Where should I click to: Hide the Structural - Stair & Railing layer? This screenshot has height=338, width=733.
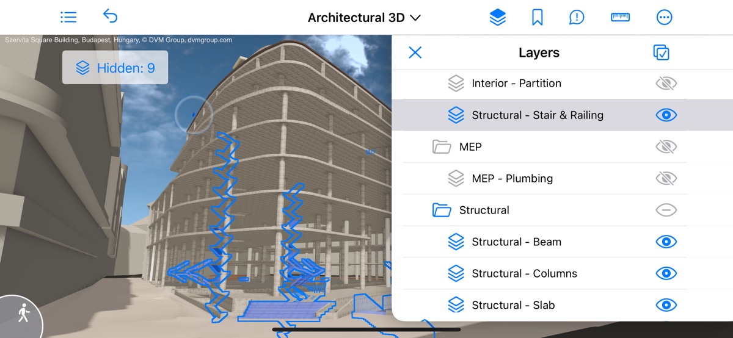[666, 115]
